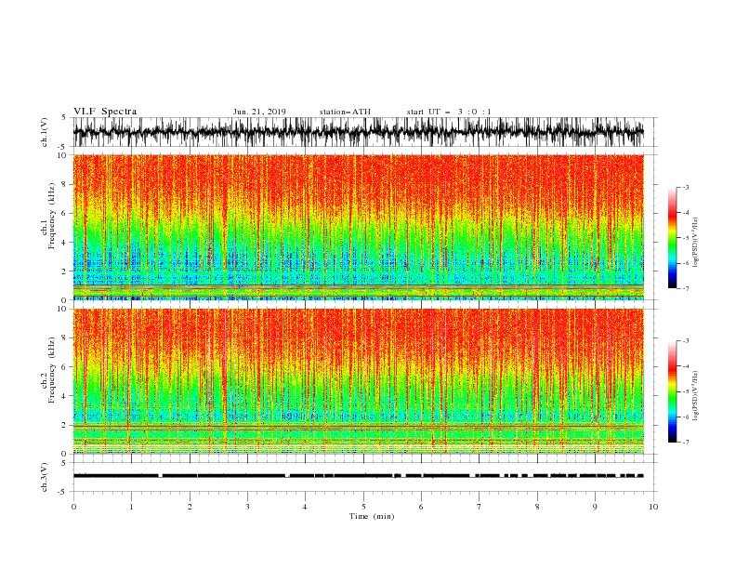This screenshot has width=736, height=569.
Task: Click the ch.1 "Frequency (kHz)" axis label
Action: pyautogui.click(x=52, y=216)
